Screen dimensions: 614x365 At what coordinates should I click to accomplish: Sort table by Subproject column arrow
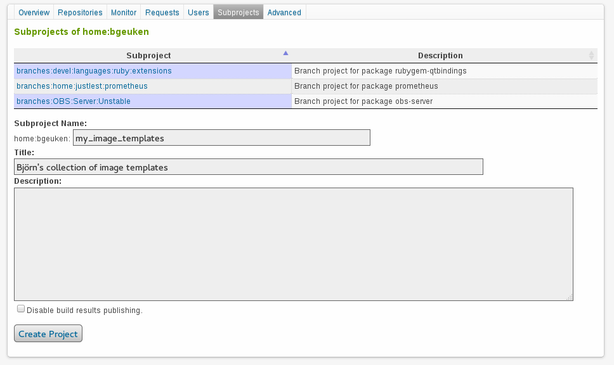285,54
